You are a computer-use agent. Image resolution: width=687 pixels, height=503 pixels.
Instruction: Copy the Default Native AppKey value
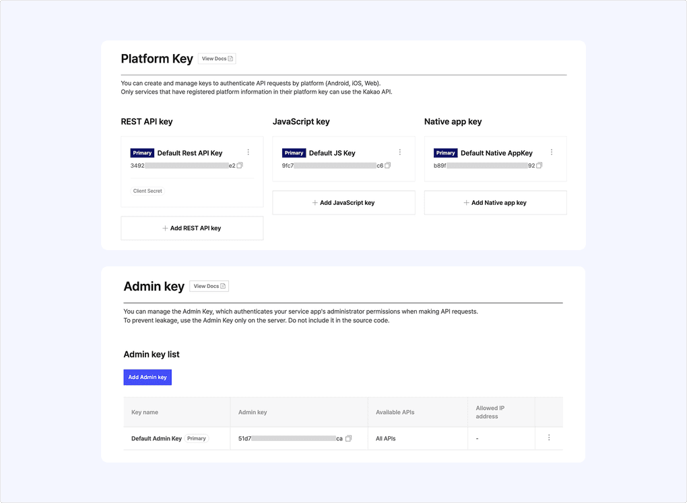click(539, 165)
